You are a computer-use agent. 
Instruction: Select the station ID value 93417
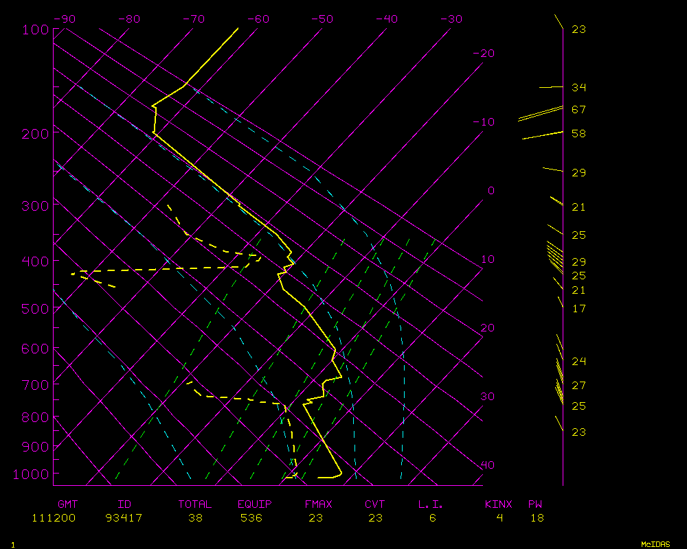point(124,518)
